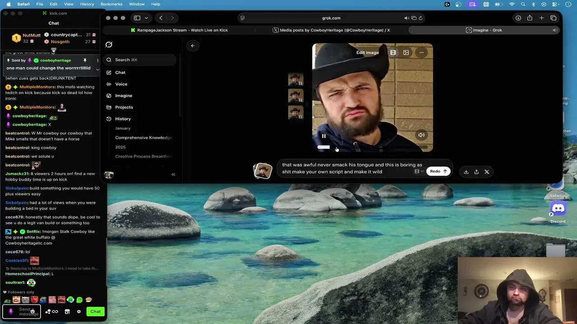Post the video to X
This screenshot has width=577, height=324.
pyautogui.click(x=487, y=172)
